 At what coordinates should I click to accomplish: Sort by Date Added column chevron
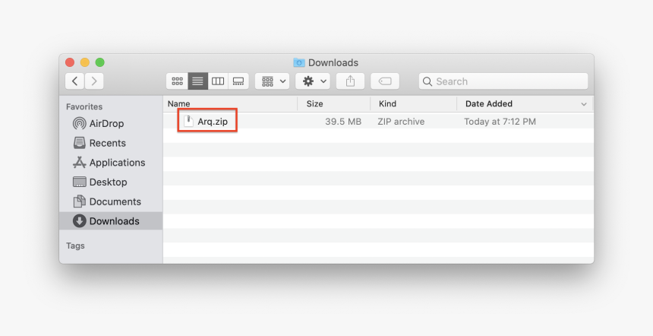point(583,104)
